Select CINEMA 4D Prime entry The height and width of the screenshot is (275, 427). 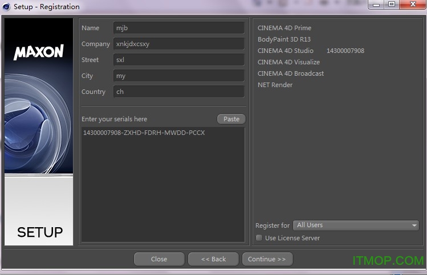point(284,28)
